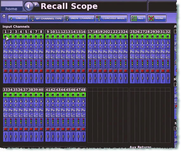Select input channel number 41 header
Screen dimensions: 181x152
point(48,90)
